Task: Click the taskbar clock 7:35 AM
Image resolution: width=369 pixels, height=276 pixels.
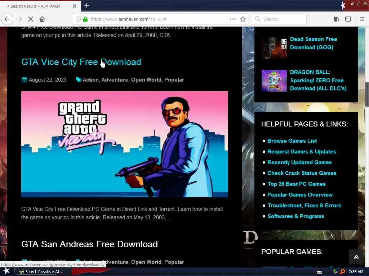Action: pyautogui.click(x=356, y=272)
